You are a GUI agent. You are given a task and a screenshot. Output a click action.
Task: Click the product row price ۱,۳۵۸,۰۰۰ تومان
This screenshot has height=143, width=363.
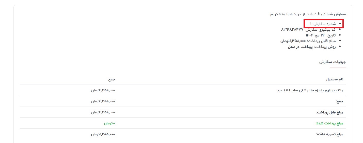click(103, 90)
